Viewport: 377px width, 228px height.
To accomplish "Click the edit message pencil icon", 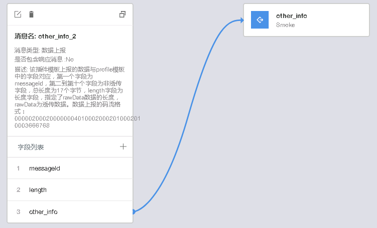I will click(x=18, y=14).
